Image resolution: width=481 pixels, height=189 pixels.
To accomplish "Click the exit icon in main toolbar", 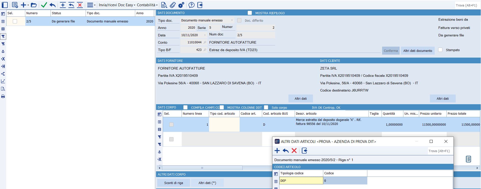I will coord(200,5).
